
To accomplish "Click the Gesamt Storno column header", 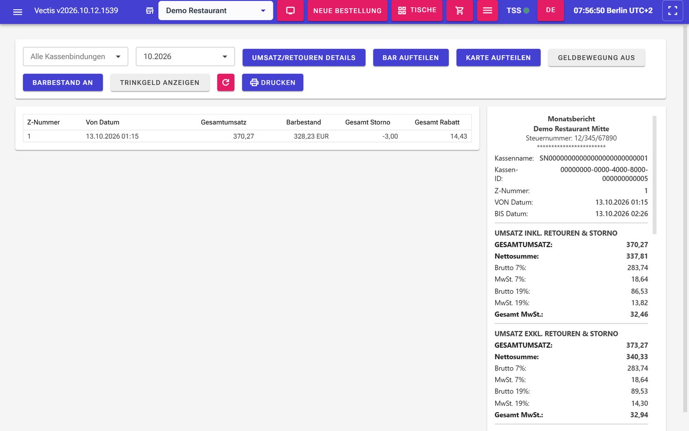I will [x=367, y=122].
